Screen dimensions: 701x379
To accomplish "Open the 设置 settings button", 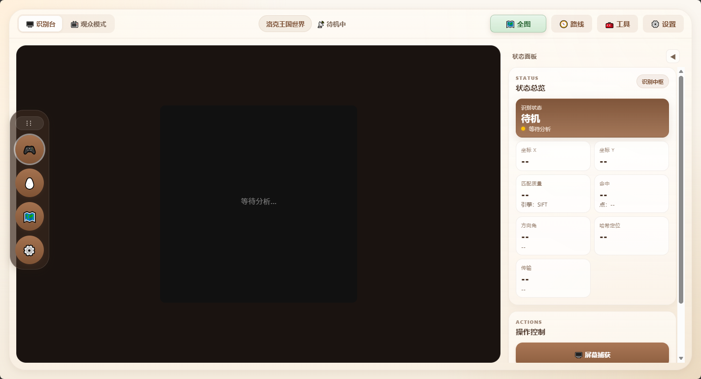I will [663, 24].
